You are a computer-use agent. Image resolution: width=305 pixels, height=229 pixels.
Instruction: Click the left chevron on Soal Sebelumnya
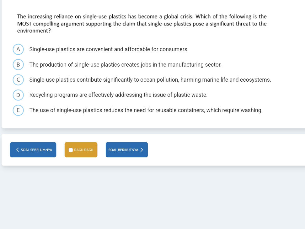pyautogui.click(x=18, y=150)
